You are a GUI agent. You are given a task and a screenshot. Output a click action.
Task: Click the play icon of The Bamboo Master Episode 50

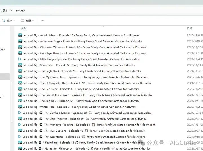pos(19,113)
